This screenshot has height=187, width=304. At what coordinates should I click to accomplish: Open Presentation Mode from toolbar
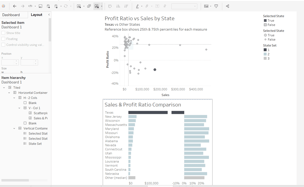point(216,6)
